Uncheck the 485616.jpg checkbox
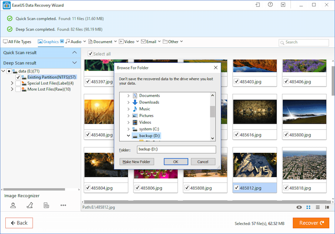Screen dimensions: 335x234 [x=236, y=135]
